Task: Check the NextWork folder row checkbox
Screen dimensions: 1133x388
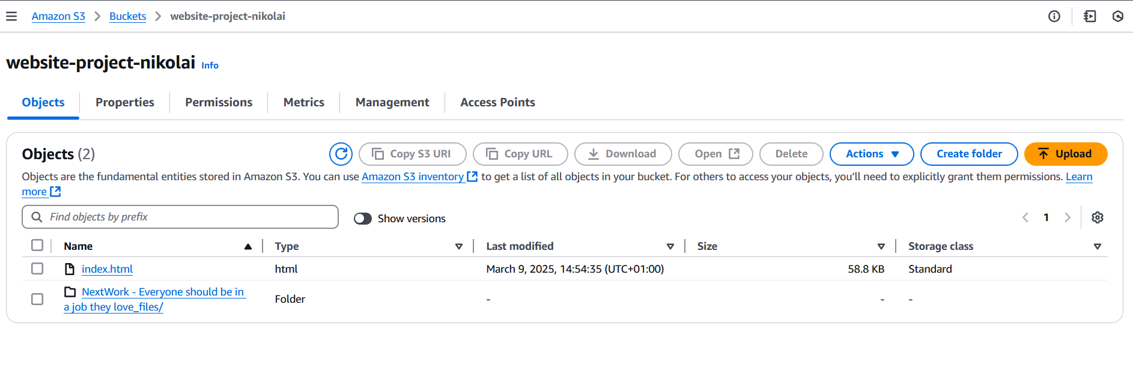Action: (37, 299)
